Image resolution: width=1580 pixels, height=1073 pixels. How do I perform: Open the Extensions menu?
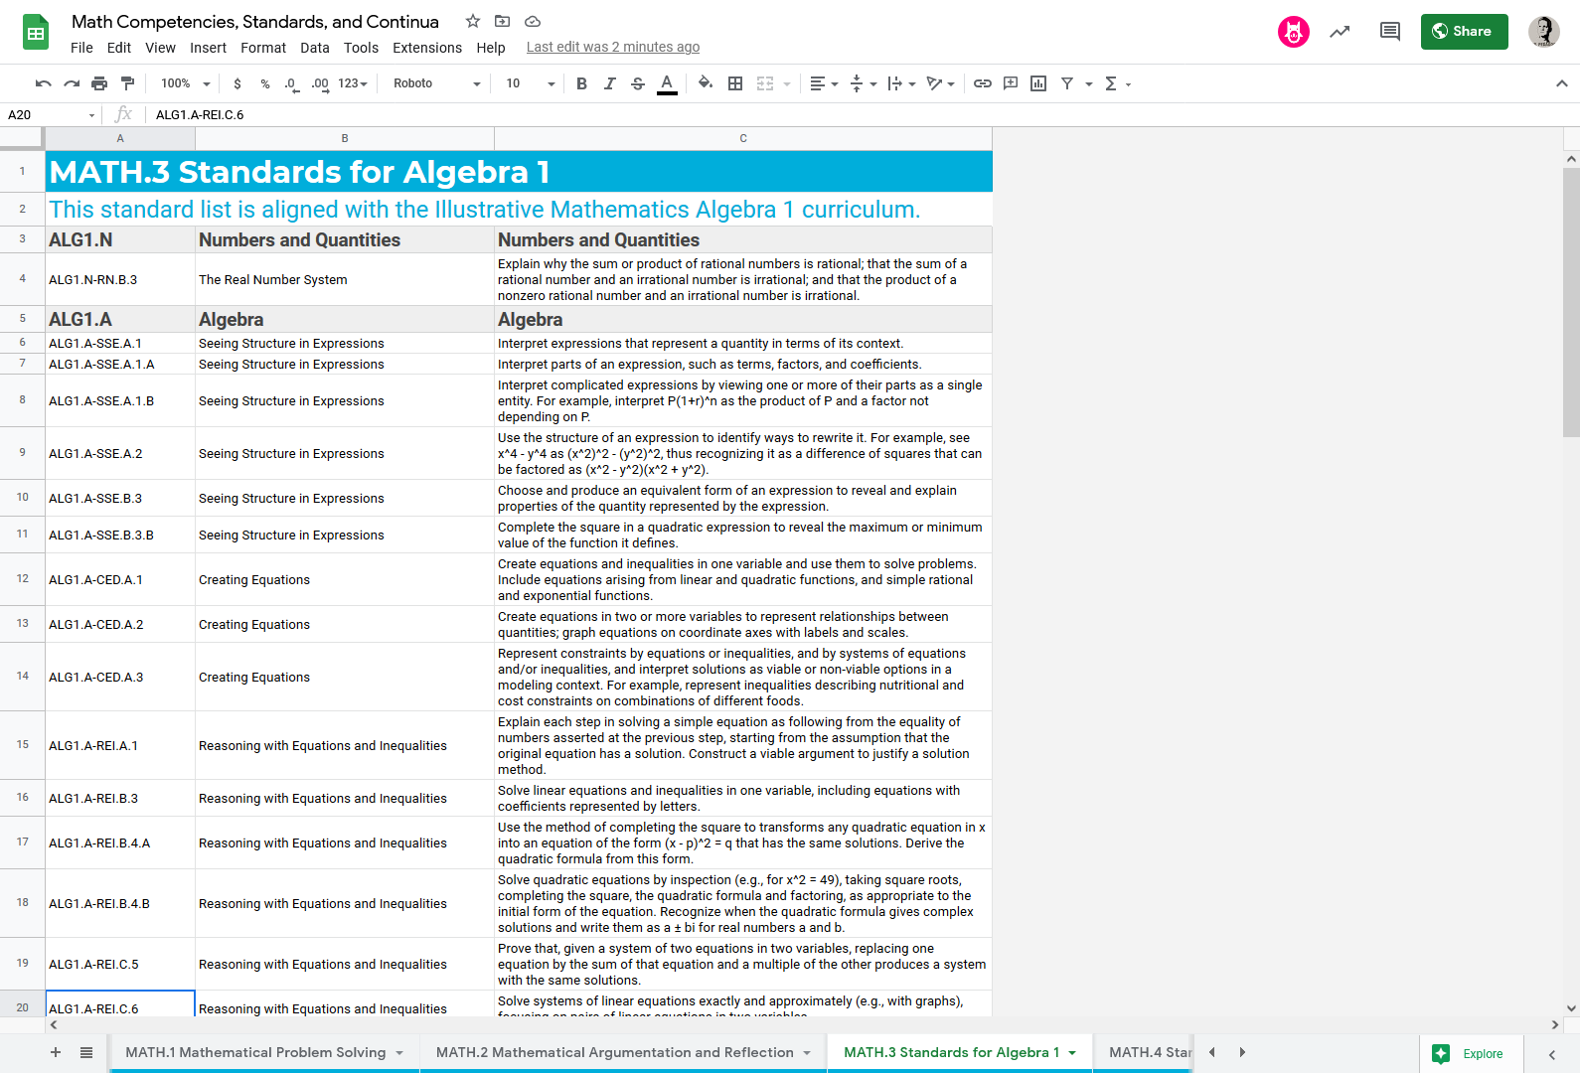pyautogui.click(x=426, y=48)
